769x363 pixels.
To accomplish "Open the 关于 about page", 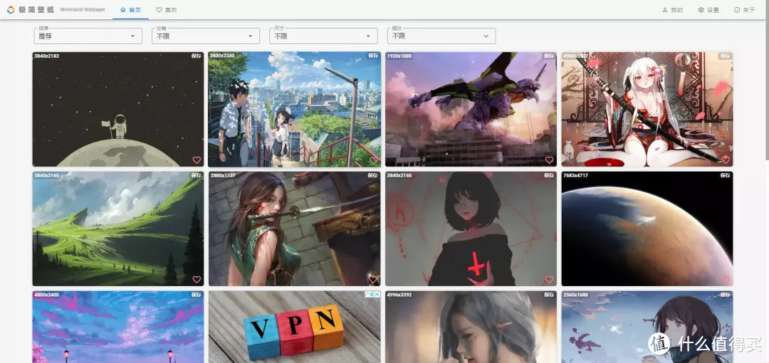I will point(745,10).
